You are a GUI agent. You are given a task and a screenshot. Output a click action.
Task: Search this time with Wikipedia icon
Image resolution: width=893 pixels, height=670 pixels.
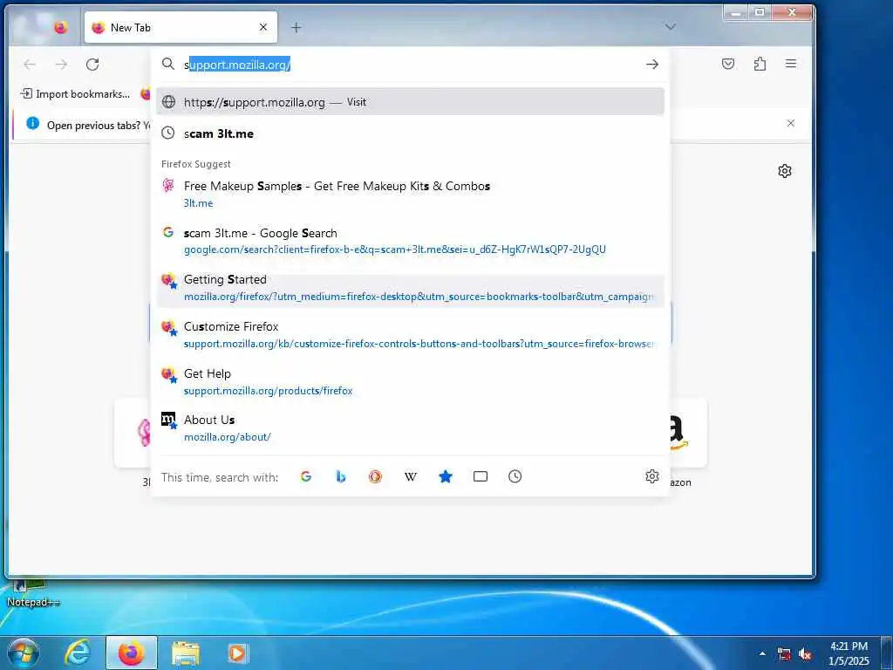pyautogui.click(x=410, y=476)
